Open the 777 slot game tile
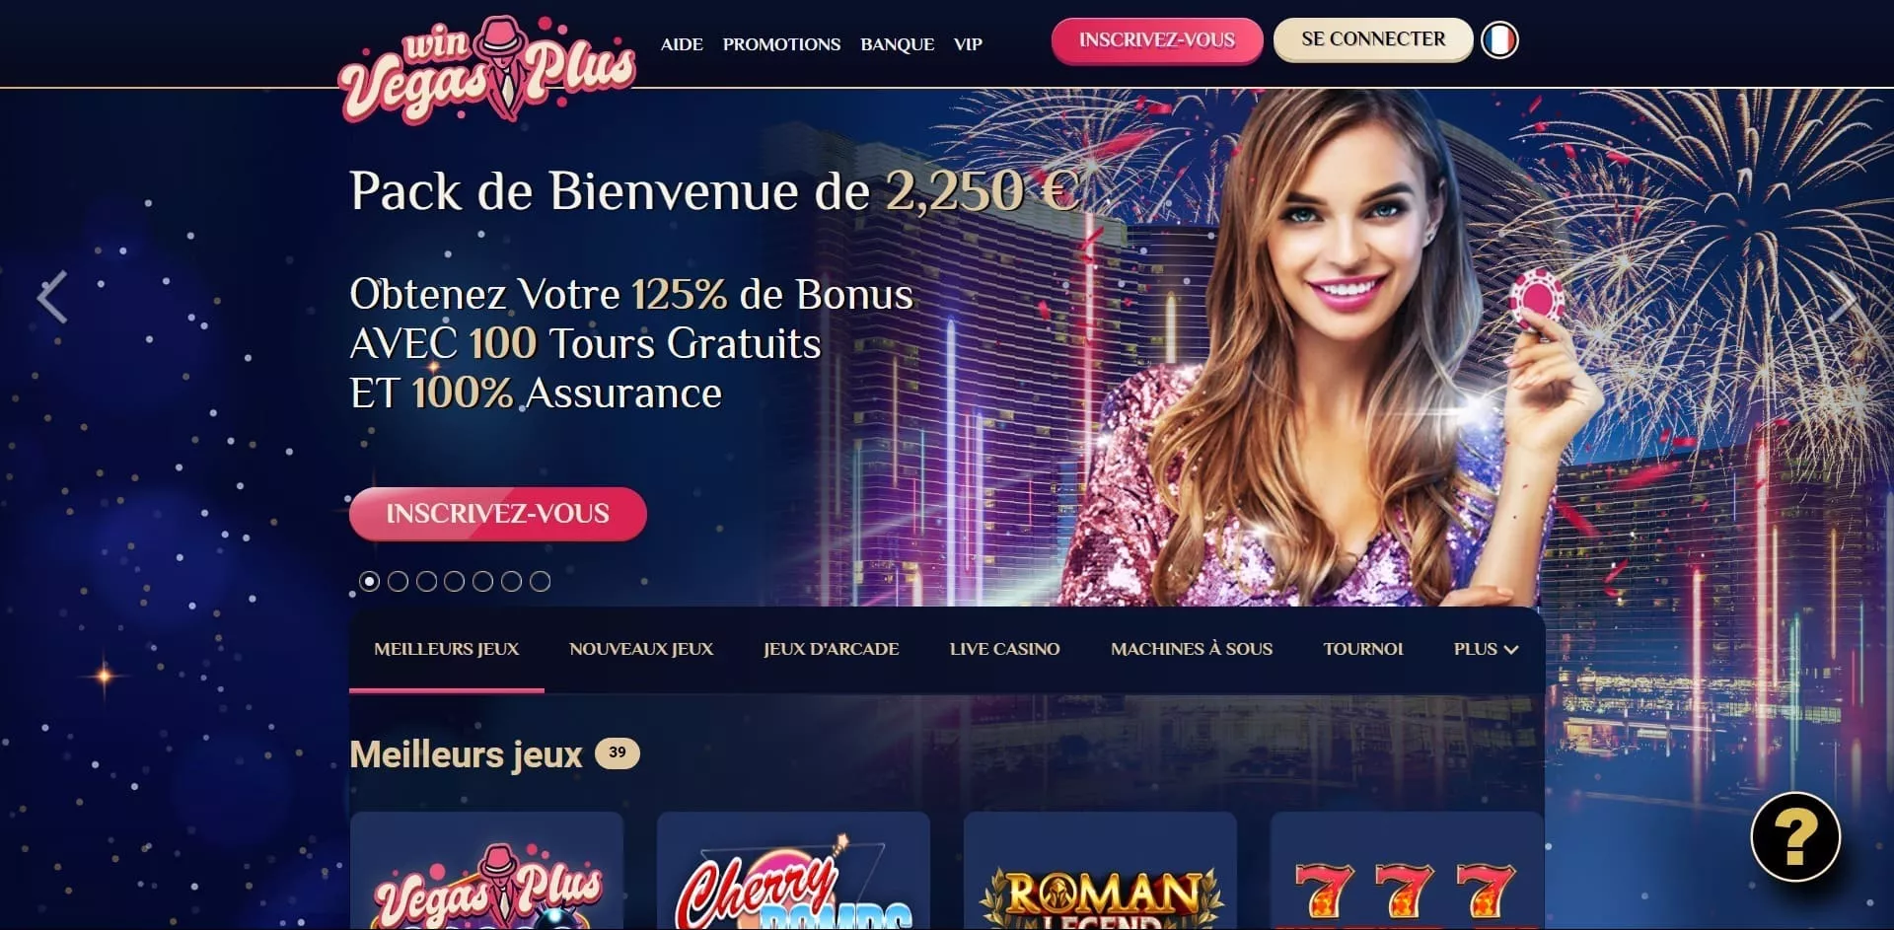The width and height of the screenshot is (1894, 930). 1408,871
